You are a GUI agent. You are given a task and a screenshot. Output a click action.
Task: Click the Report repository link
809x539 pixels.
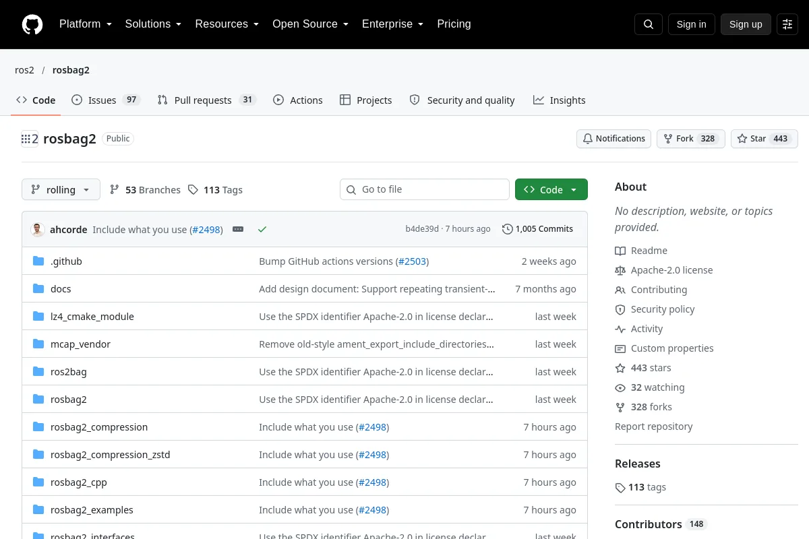(x=653, y=426)
